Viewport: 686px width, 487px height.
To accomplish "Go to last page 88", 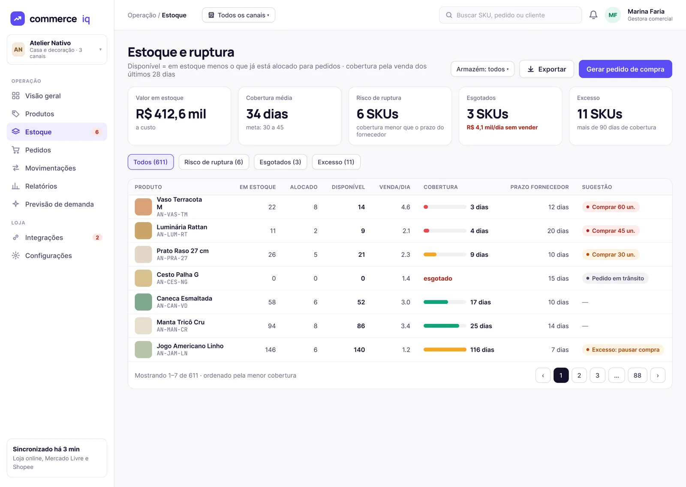I will click(x=638, y=375).
